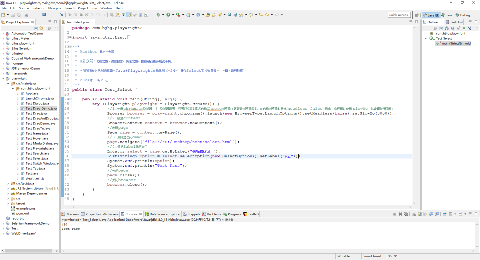480x260 pixels.
Task: Open the Window menu
Action: [x=106, y=8]
